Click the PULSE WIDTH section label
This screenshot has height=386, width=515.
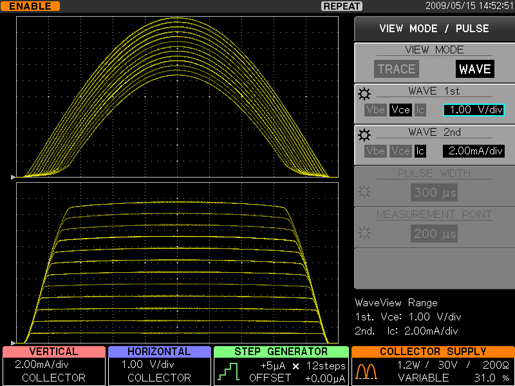pos(434,173)
